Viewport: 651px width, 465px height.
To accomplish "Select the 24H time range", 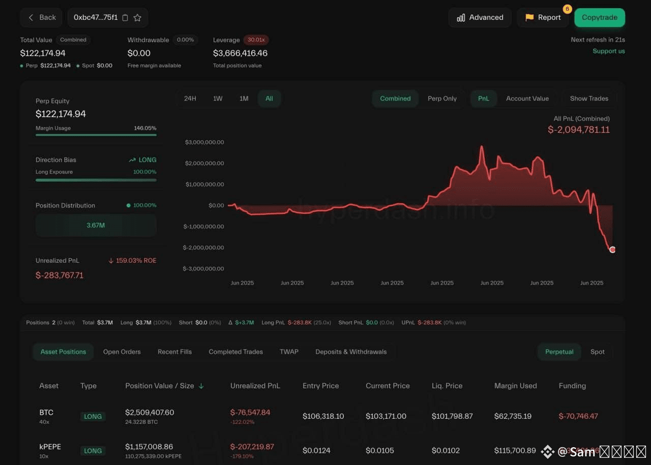I will [x=190, y=99].
